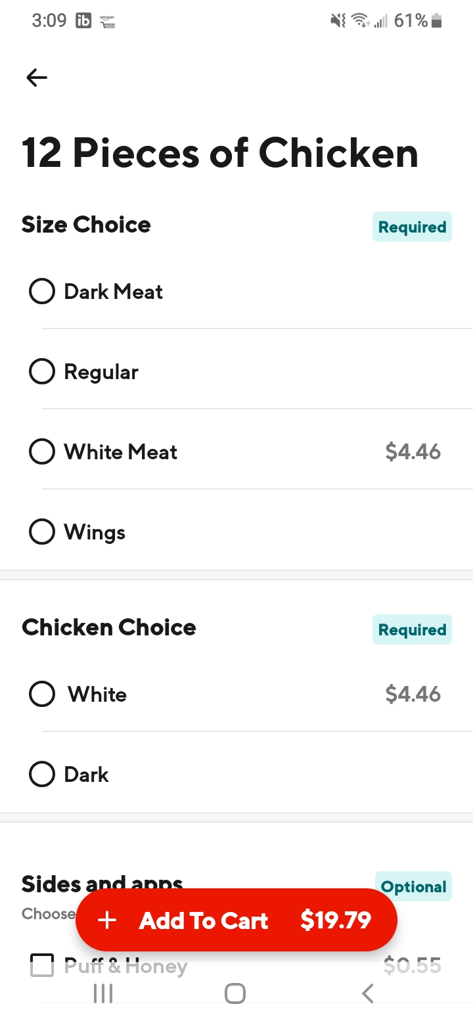Tap Required badge beside Size Choice

412,227
